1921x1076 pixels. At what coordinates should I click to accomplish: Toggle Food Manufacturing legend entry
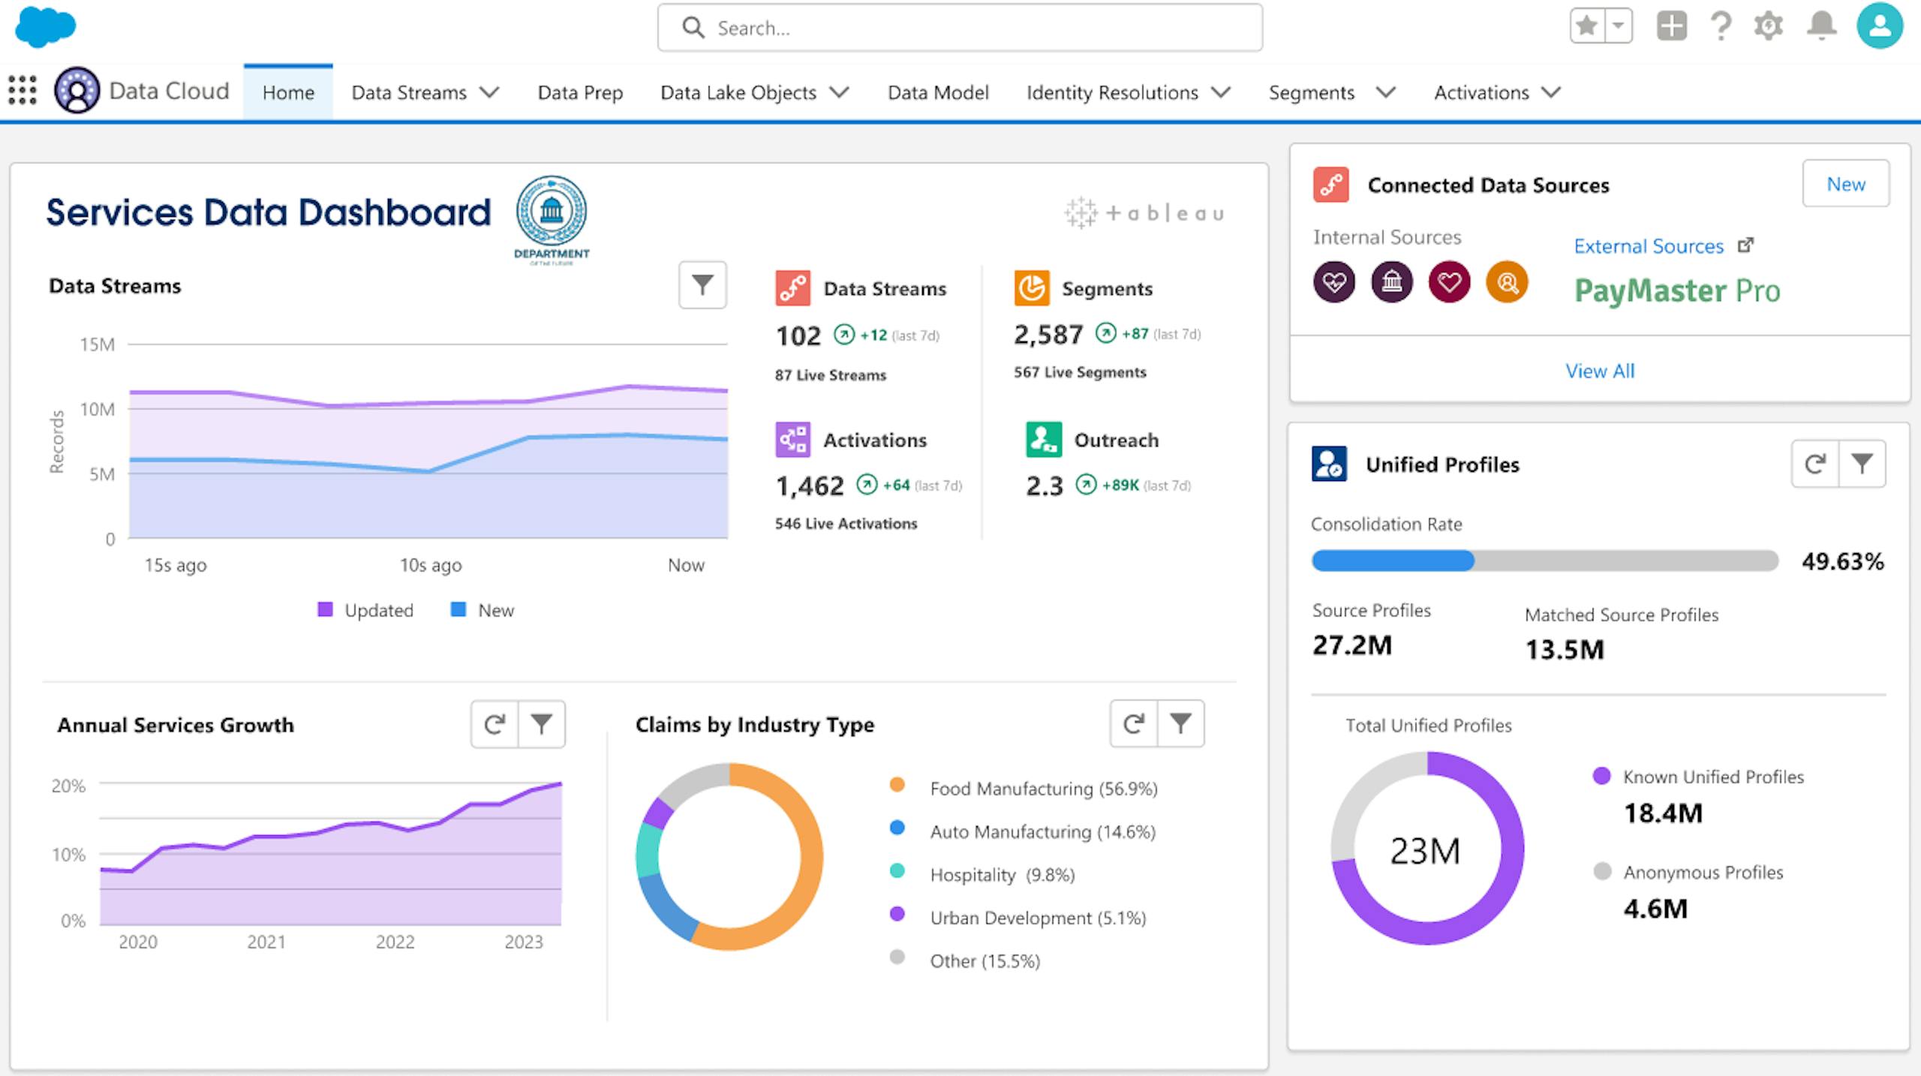coord(1042,789)
